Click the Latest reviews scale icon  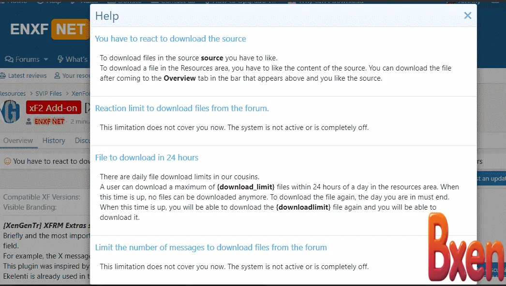click(x=3, y=76)
